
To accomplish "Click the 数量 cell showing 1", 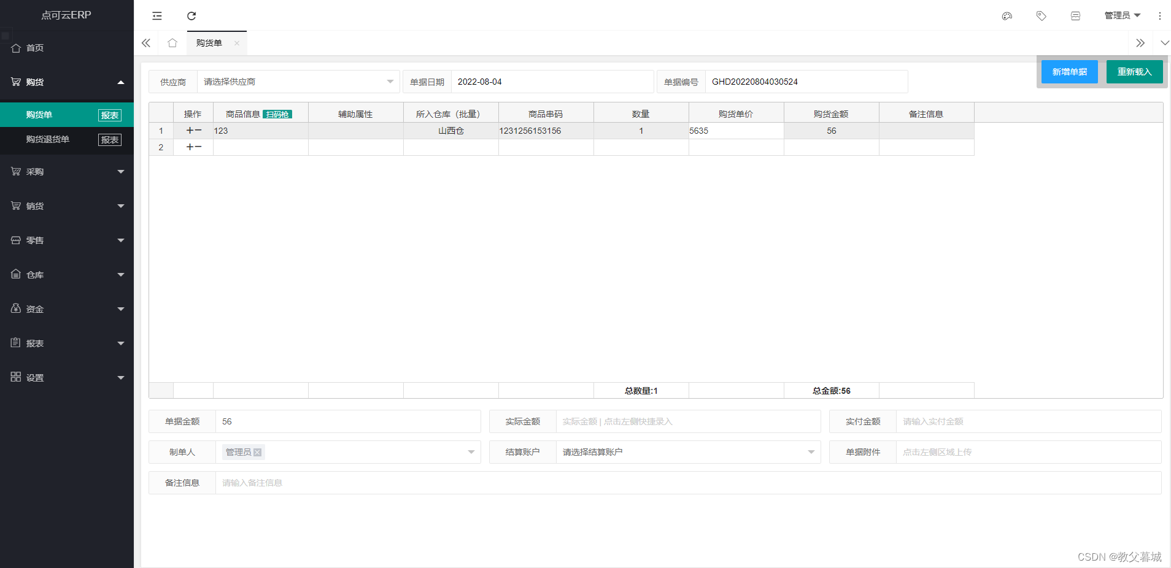I will pyautogui.click(x=641, y=131).
